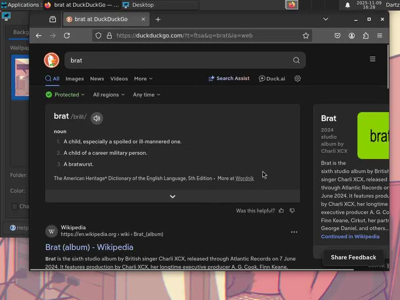
Task: Select the All results tab
Action: click(52, 79)
